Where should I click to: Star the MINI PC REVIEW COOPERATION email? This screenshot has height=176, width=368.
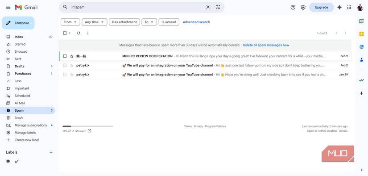[71, 56]
